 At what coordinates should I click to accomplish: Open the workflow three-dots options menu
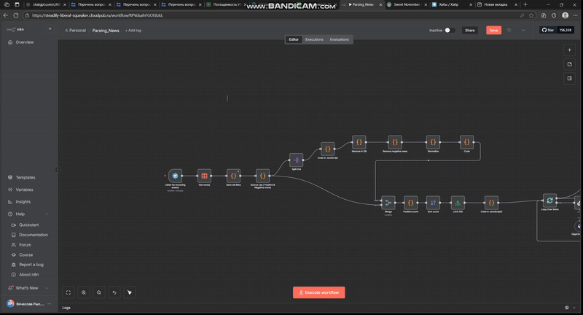coord(521,30)
